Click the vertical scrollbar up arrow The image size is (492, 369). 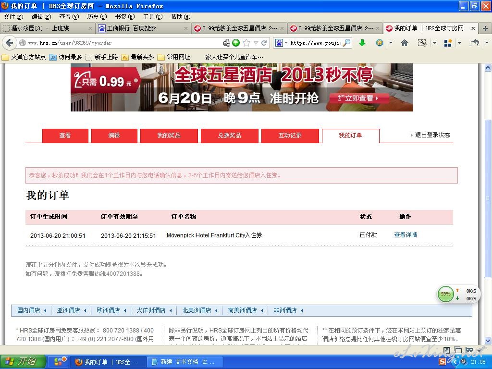(488, 67)
